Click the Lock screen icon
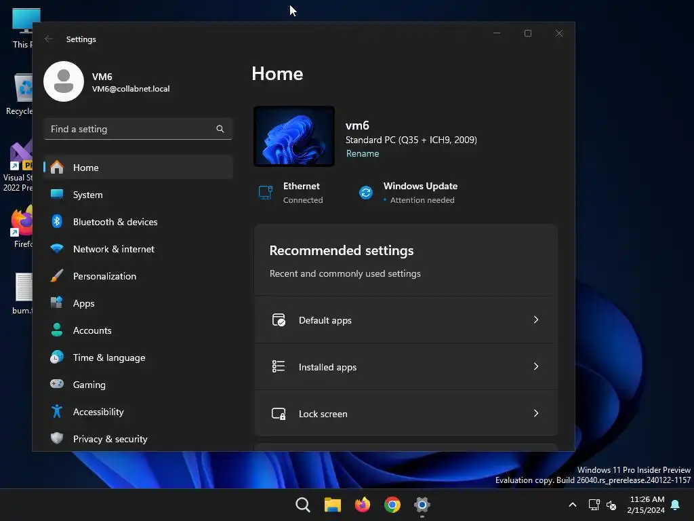The width and height of the screenshot is (694, 521). pos(279,414)
